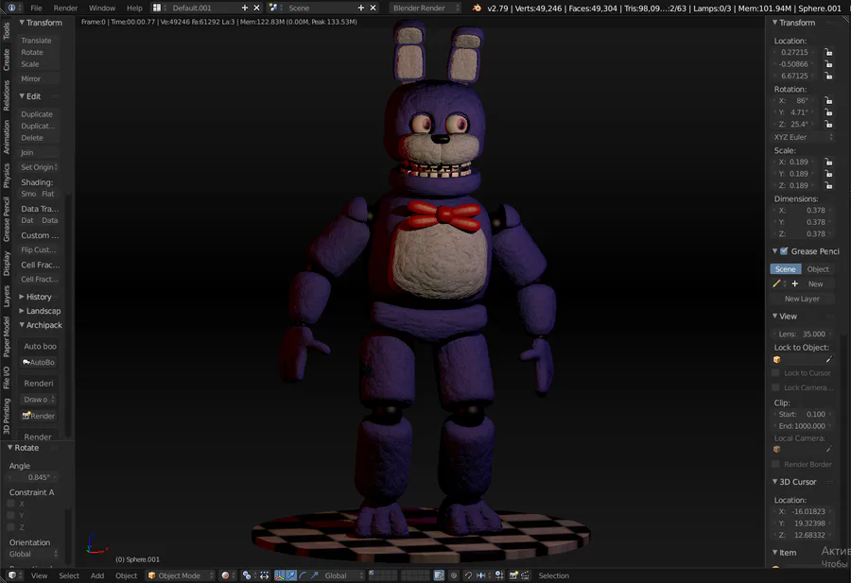
Task: Toggle manipulate center points icon
Action: click(x=265, y=575)
